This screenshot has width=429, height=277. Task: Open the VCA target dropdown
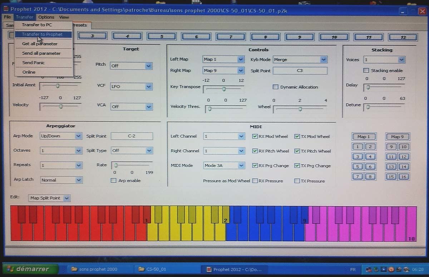pos(131,107)
